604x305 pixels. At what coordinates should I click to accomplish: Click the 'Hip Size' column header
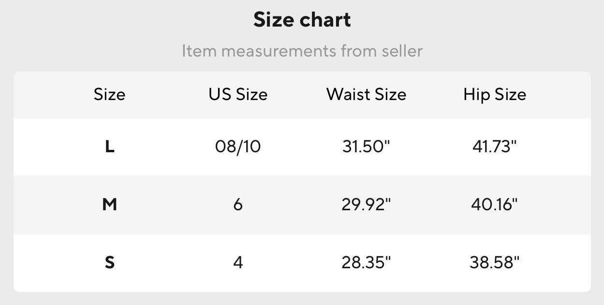[495, 94]
